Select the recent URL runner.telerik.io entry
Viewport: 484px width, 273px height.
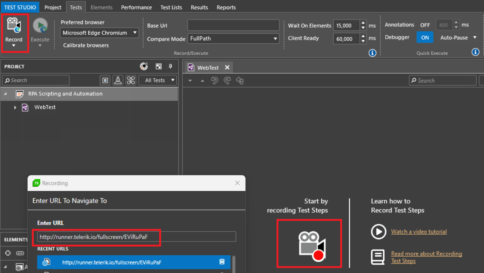click(134, 262)
